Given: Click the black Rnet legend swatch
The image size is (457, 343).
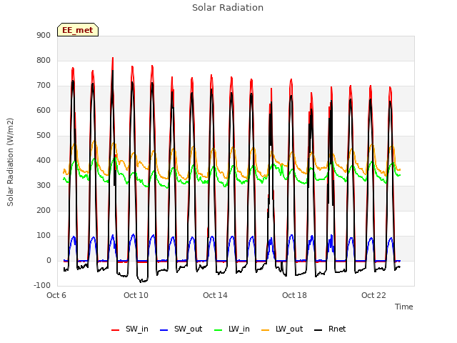Looking at the screenshot, I should pos(318,330).
